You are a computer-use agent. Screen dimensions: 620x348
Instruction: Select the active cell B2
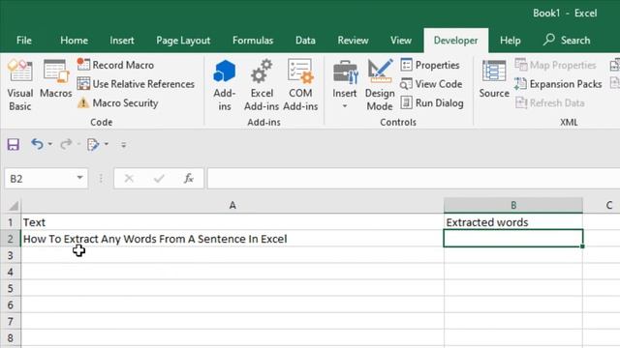coord(513,239)
